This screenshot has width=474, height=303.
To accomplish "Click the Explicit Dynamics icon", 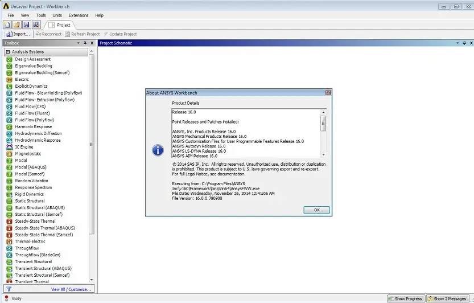I will pos(9,86).
